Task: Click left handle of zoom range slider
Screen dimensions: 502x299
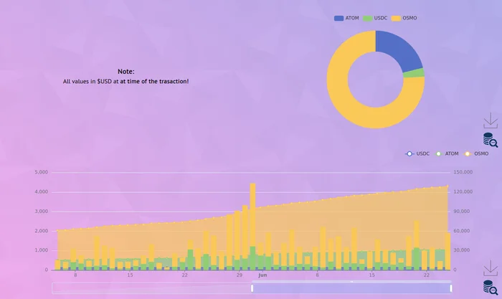Action: [252, 288]
